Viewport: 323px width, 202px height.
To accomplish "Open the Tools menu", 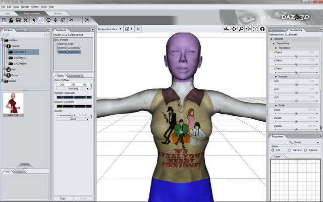I will 44,7.
